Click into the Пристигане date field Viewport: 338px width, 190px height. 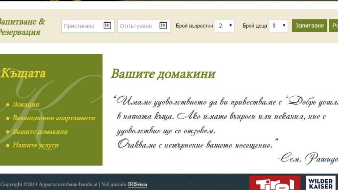pos(82,26)
